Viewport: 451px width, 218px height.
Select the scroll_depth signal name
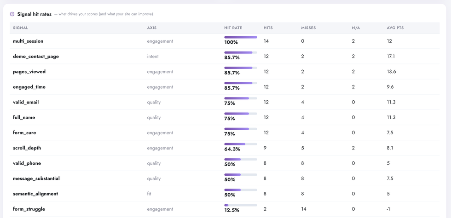pos(27,148)
